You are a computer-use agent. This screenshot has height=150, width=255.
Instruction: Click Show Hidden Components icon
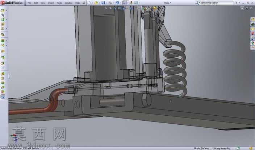pos(3,35)
